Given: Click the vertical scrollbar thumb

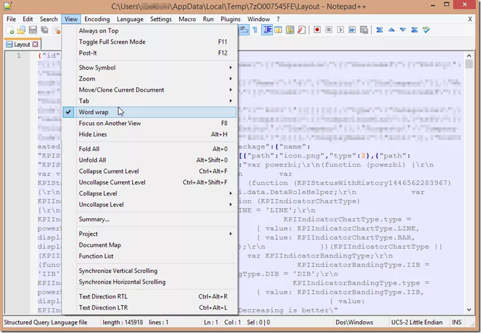Looking at the screenshot, I should coord(469,64).
